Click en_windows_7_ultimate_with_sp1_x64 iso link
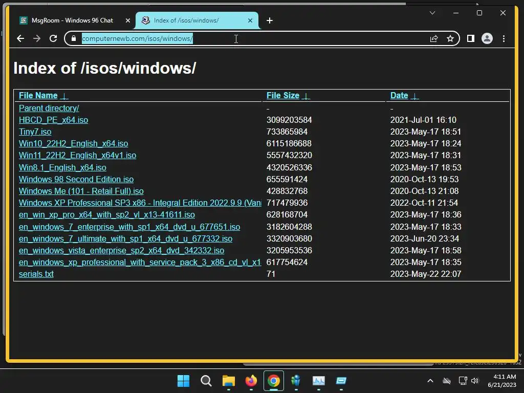 point(126,238)
